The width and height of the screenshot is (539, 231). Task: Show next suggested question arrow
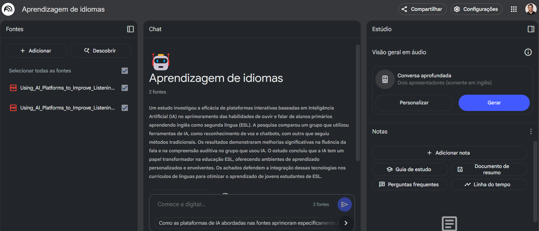pyautogui.click(x=346, y=223)
